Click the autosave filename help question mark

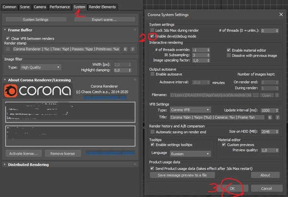[277, 95]
